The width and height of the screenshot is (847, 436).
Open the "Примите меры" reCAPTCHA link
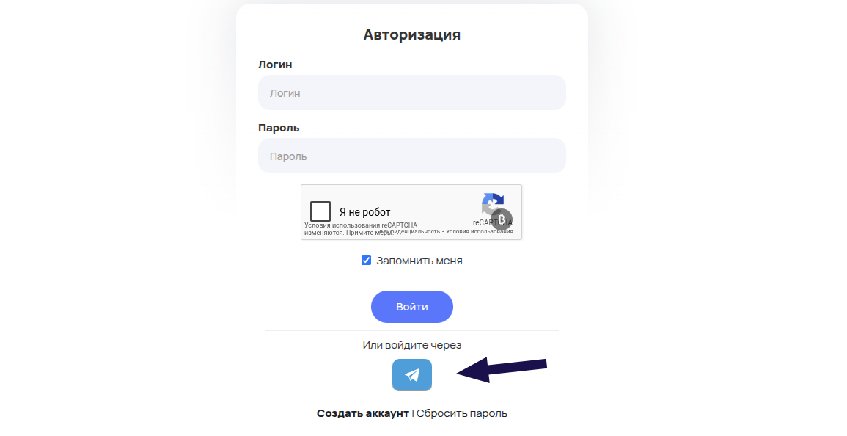pos(369,233)
